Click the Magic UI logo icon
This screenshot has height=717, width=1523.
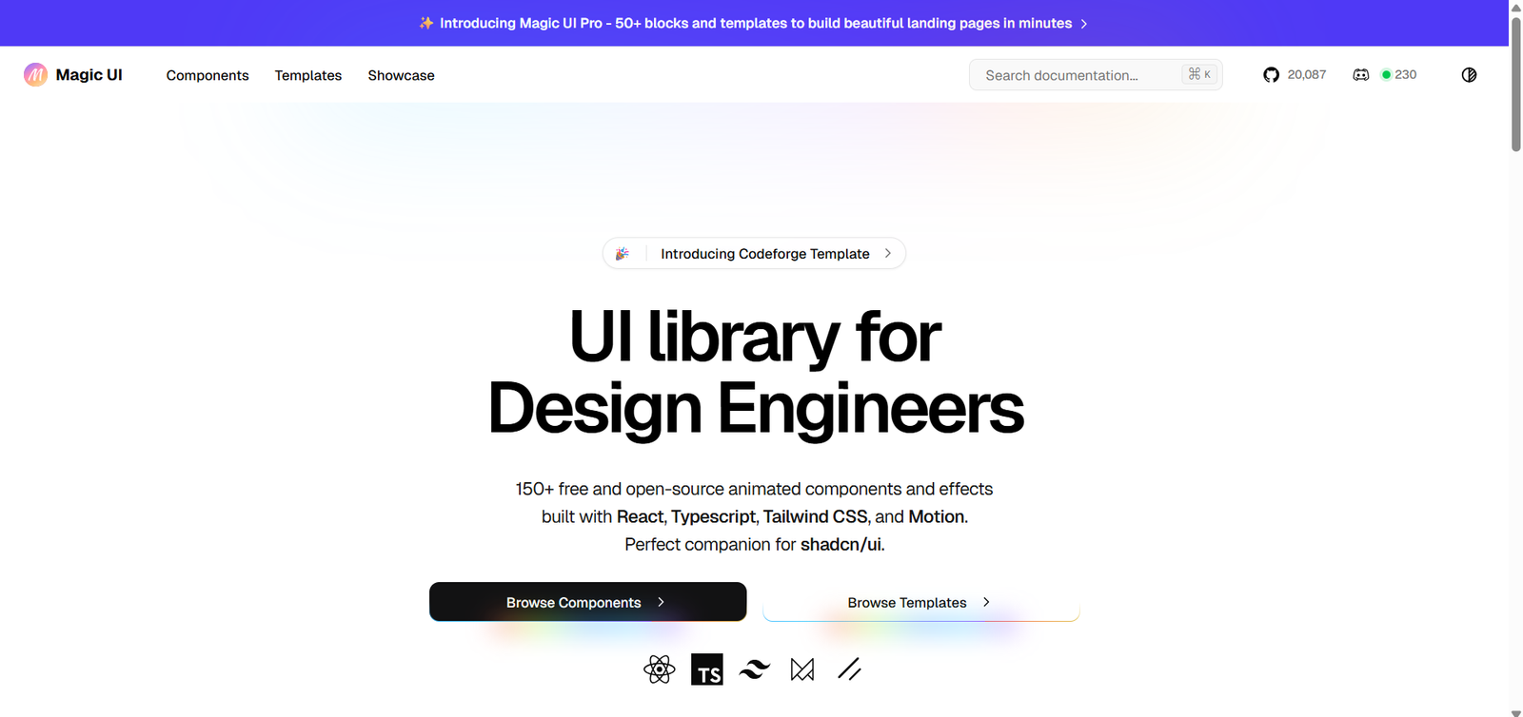point(35,75)
